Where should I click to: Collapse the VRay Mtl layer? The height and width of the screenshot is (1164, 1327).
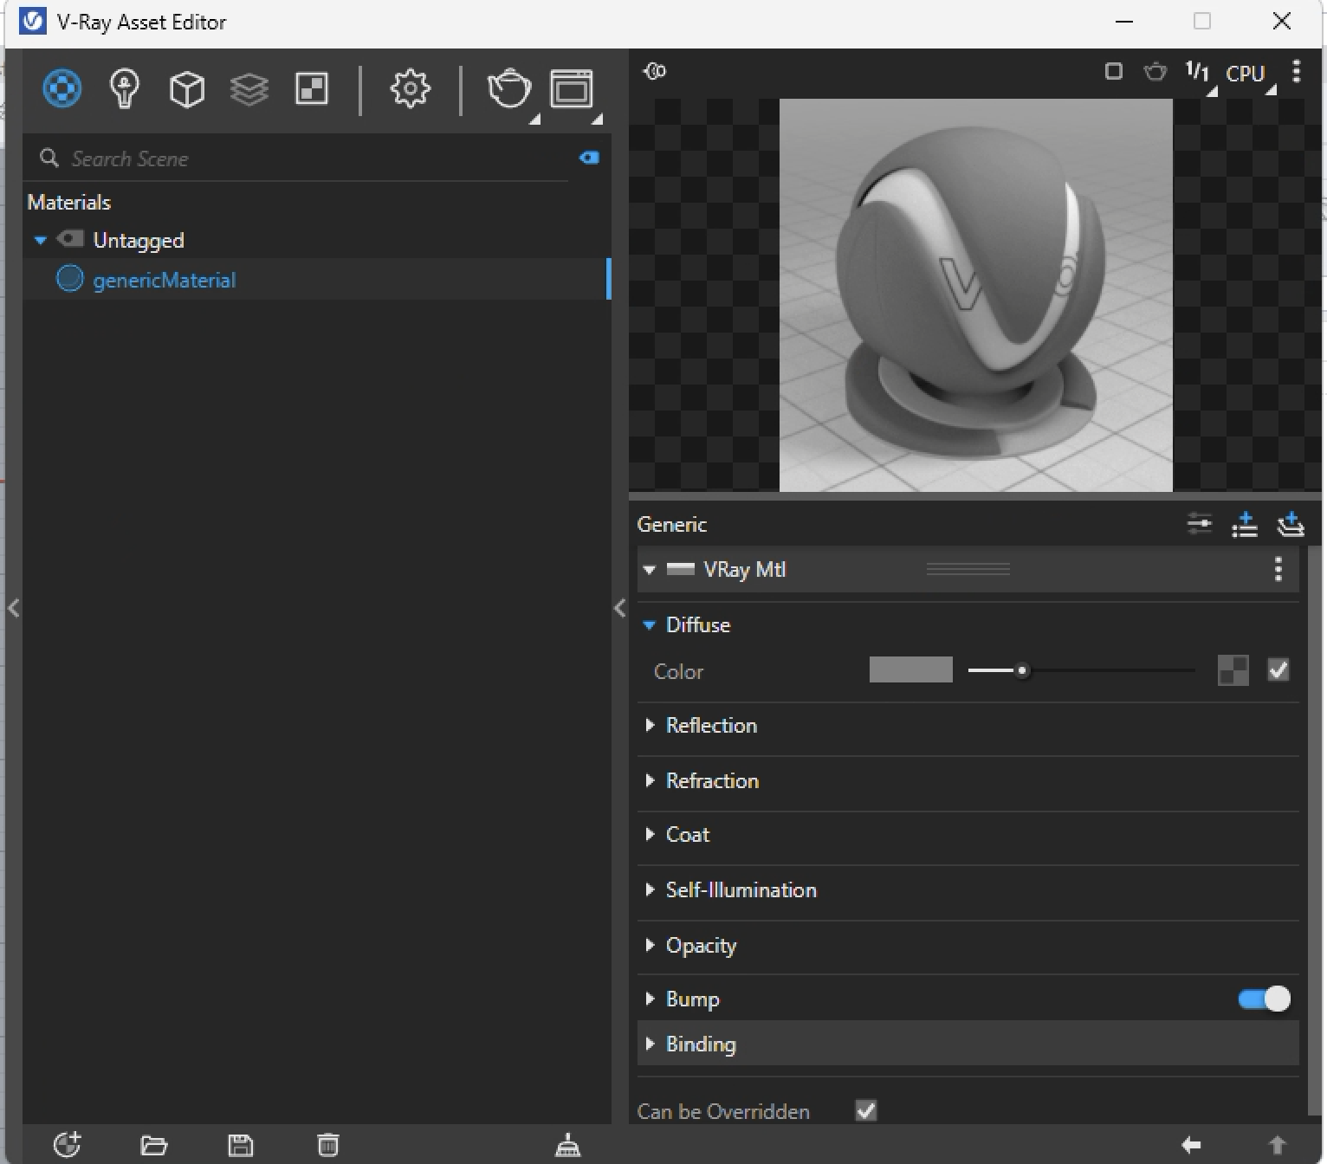[650, 569]
